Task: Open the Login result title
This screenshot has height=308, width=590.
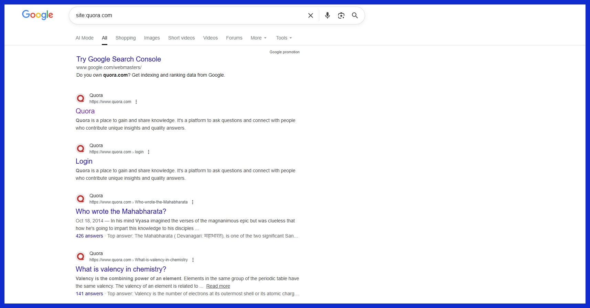Action: (x=84, y=161)
